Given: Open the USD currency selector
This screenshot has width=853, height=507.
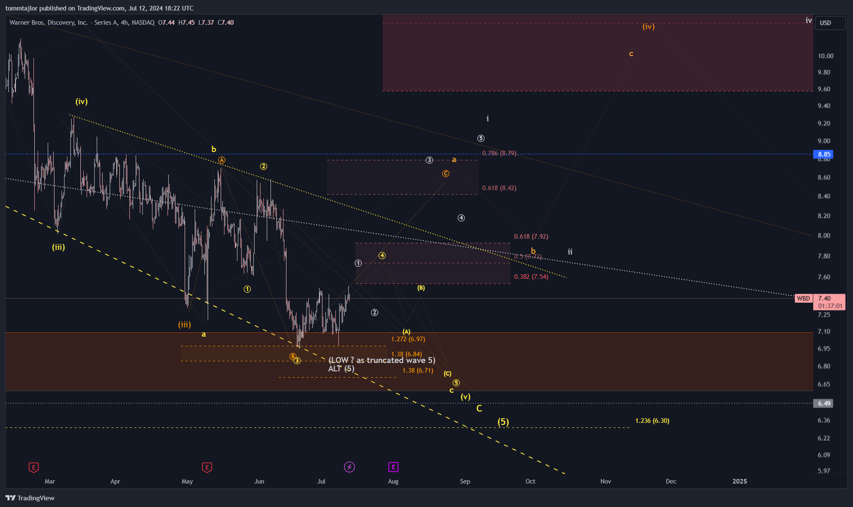Looking at the screenshot, I should pyautogui.click(x=830, y=23).
